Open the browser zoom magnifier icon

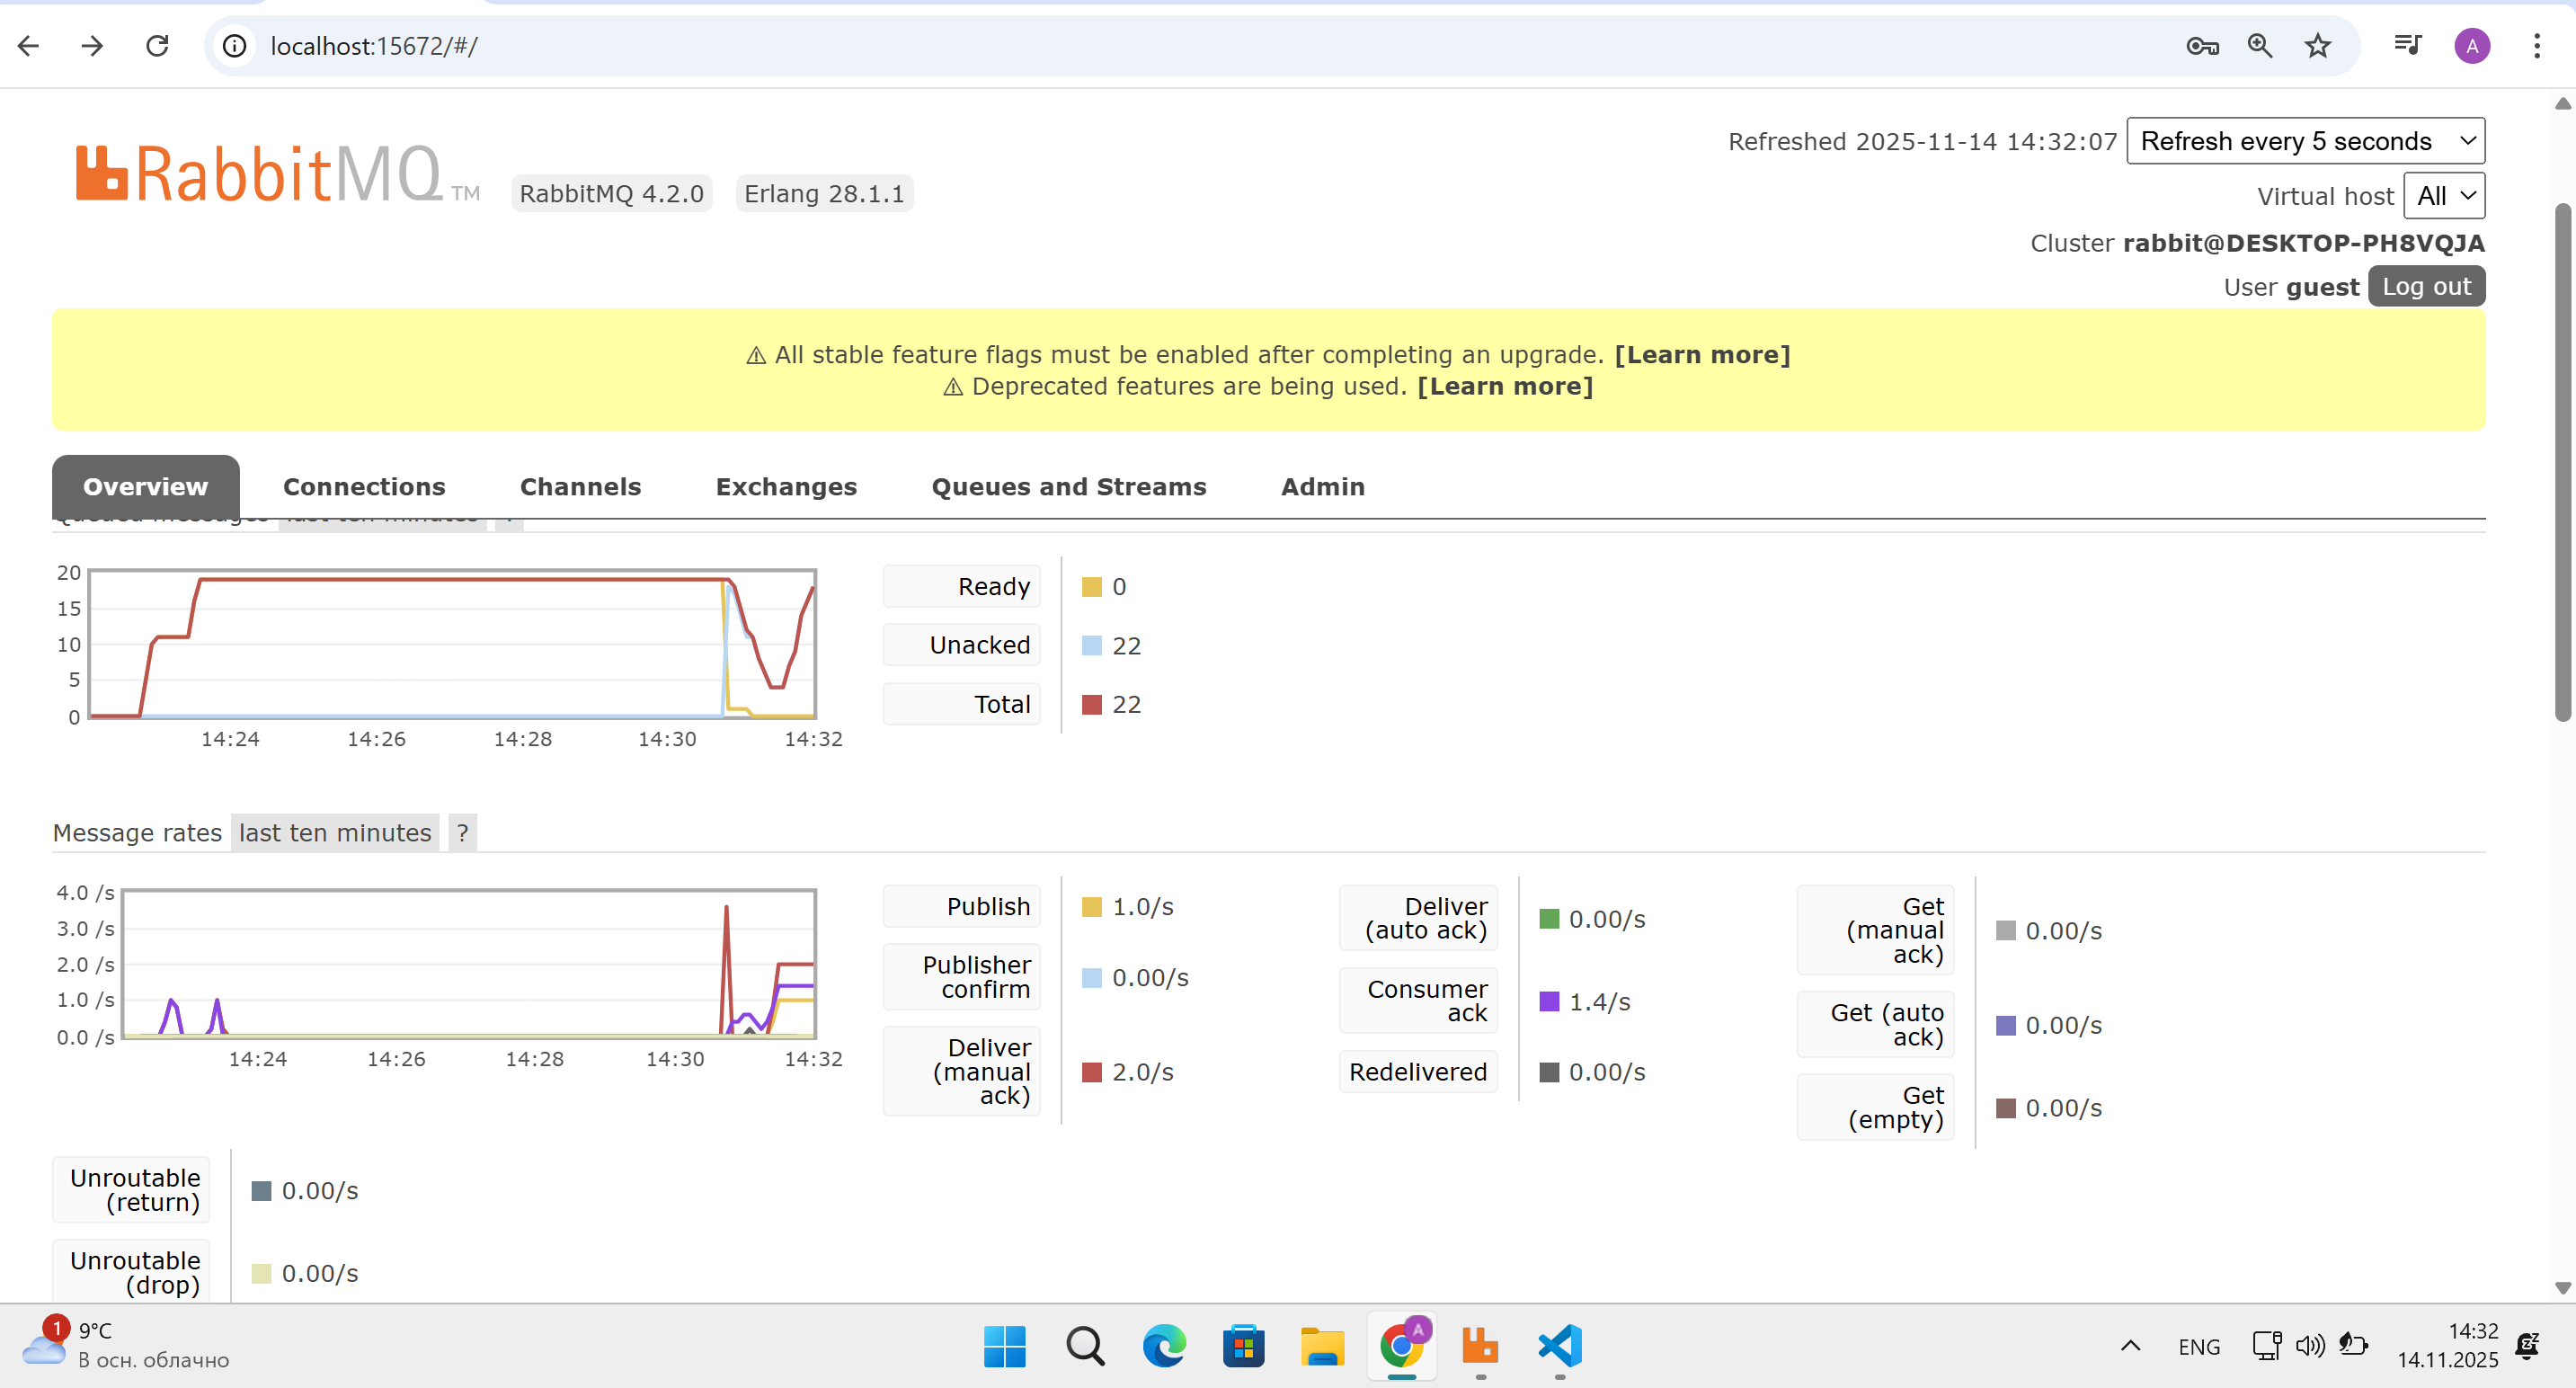point(2259,46)
